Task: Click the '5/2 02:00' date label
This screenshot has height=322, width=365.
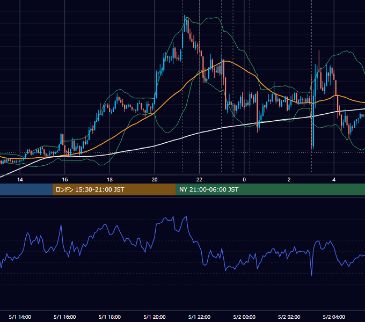Action: (289, 317)
